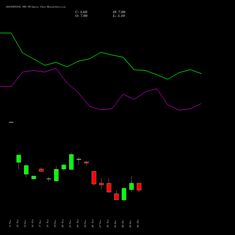This screenshot has height=235, width=235.
Task: Click the close value C: 5.60
Action: (81, 12)
